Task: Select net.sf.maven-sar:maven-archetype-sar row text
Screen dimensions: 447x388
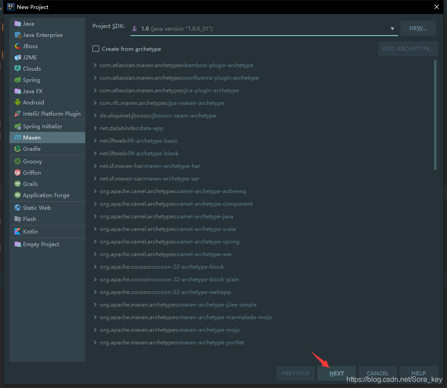Action: (x=149, y=179)
